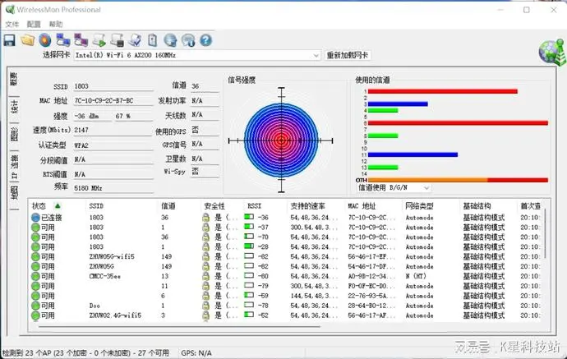This screenshot has width=567, height=359.
Task: Click the signal bar icon next to RSSI -70
Action: [249, 237]
